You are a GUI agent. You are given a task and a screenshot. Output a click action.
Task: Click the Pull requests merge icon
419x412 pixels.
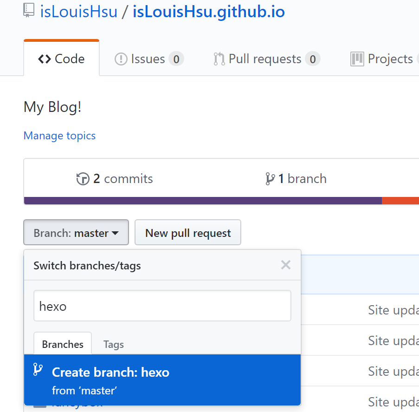point(219,59)
